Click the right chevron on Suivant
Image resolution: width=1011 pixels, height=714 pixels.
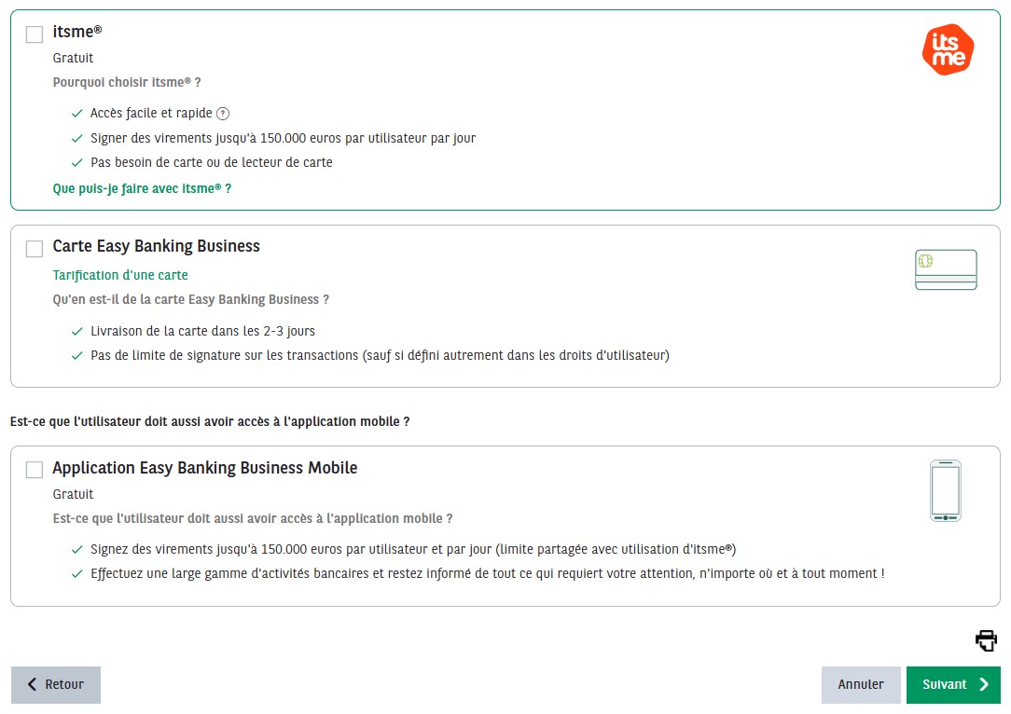point(984,684)
